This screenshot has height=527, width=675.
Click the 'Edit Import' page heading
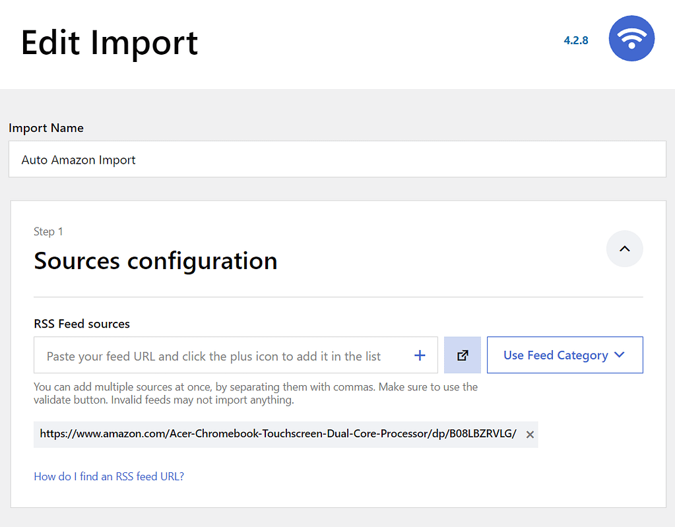pos(110,43)
